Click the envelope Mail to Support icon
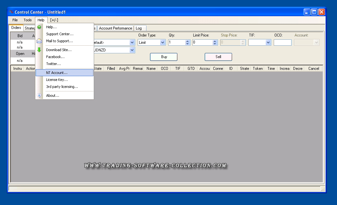The height and width of the screenshot is (205, 337). (x=39, y=41)
